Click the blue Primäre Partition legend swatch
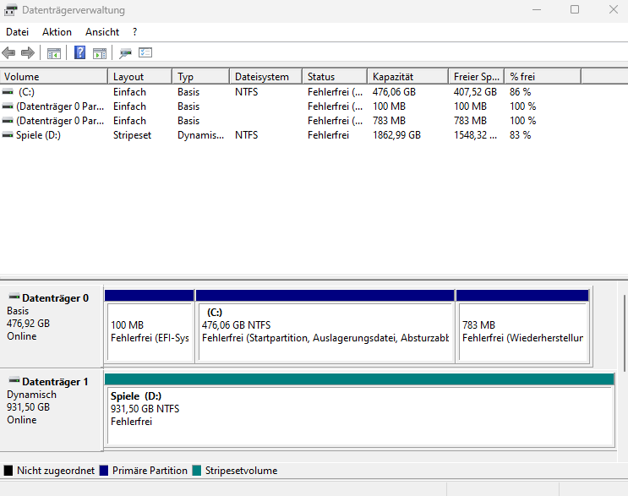The width and height of the screenshot is (628, 496). click(x=104, y=471)
